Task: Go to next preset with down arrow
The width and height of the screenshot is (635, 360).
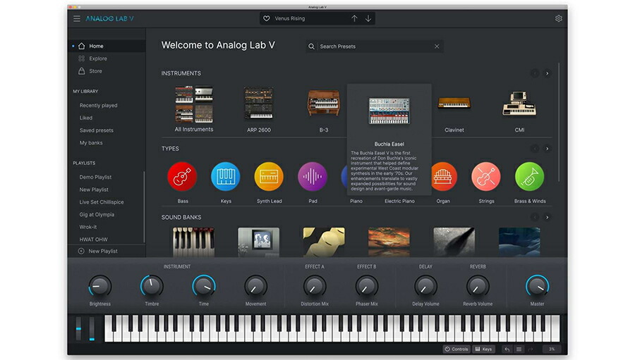Action: (368, 18)
